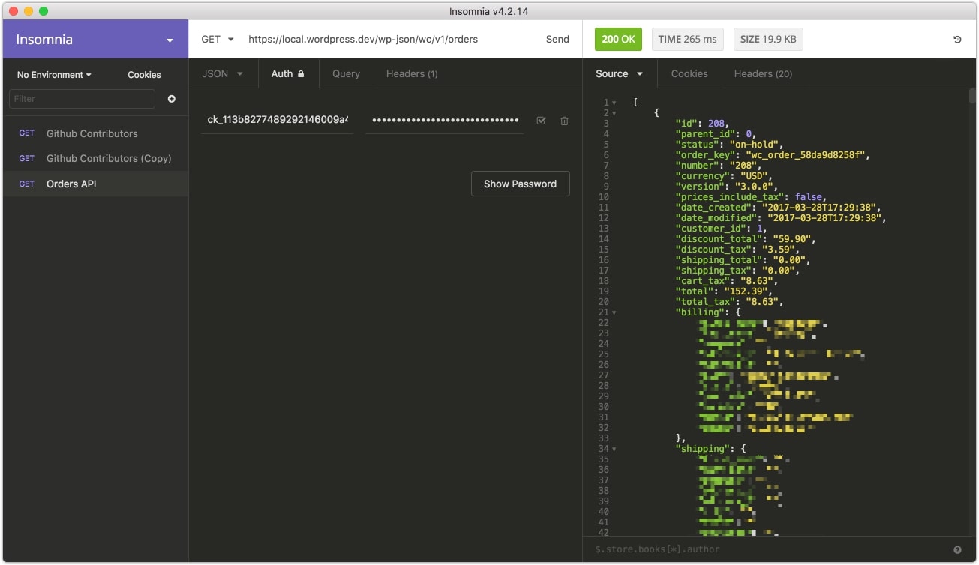Click the consumer key username field
This screenshot has height=565, width=979.
coord(277,120)
